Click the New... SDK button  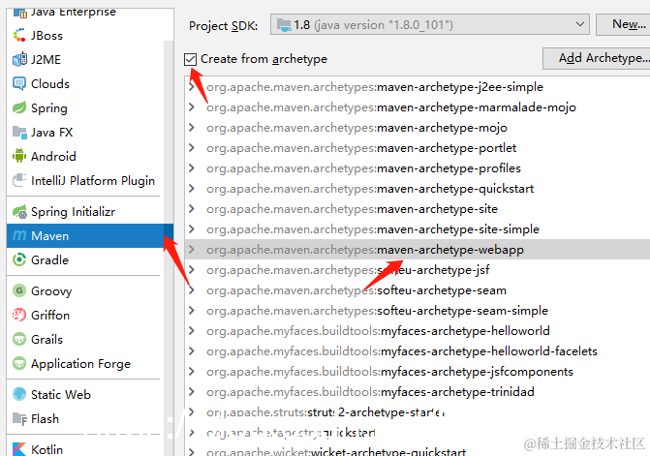[x=625, y=24]
